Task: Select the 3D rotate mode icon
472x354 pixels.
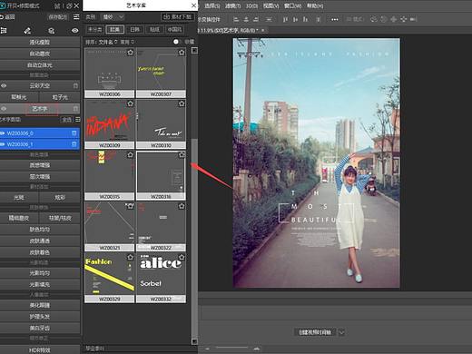Action: (x=374, y=19)
